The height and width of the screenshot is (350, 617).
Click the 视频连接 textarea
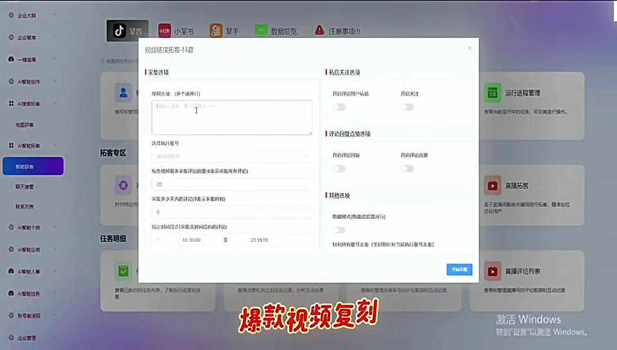232,117
